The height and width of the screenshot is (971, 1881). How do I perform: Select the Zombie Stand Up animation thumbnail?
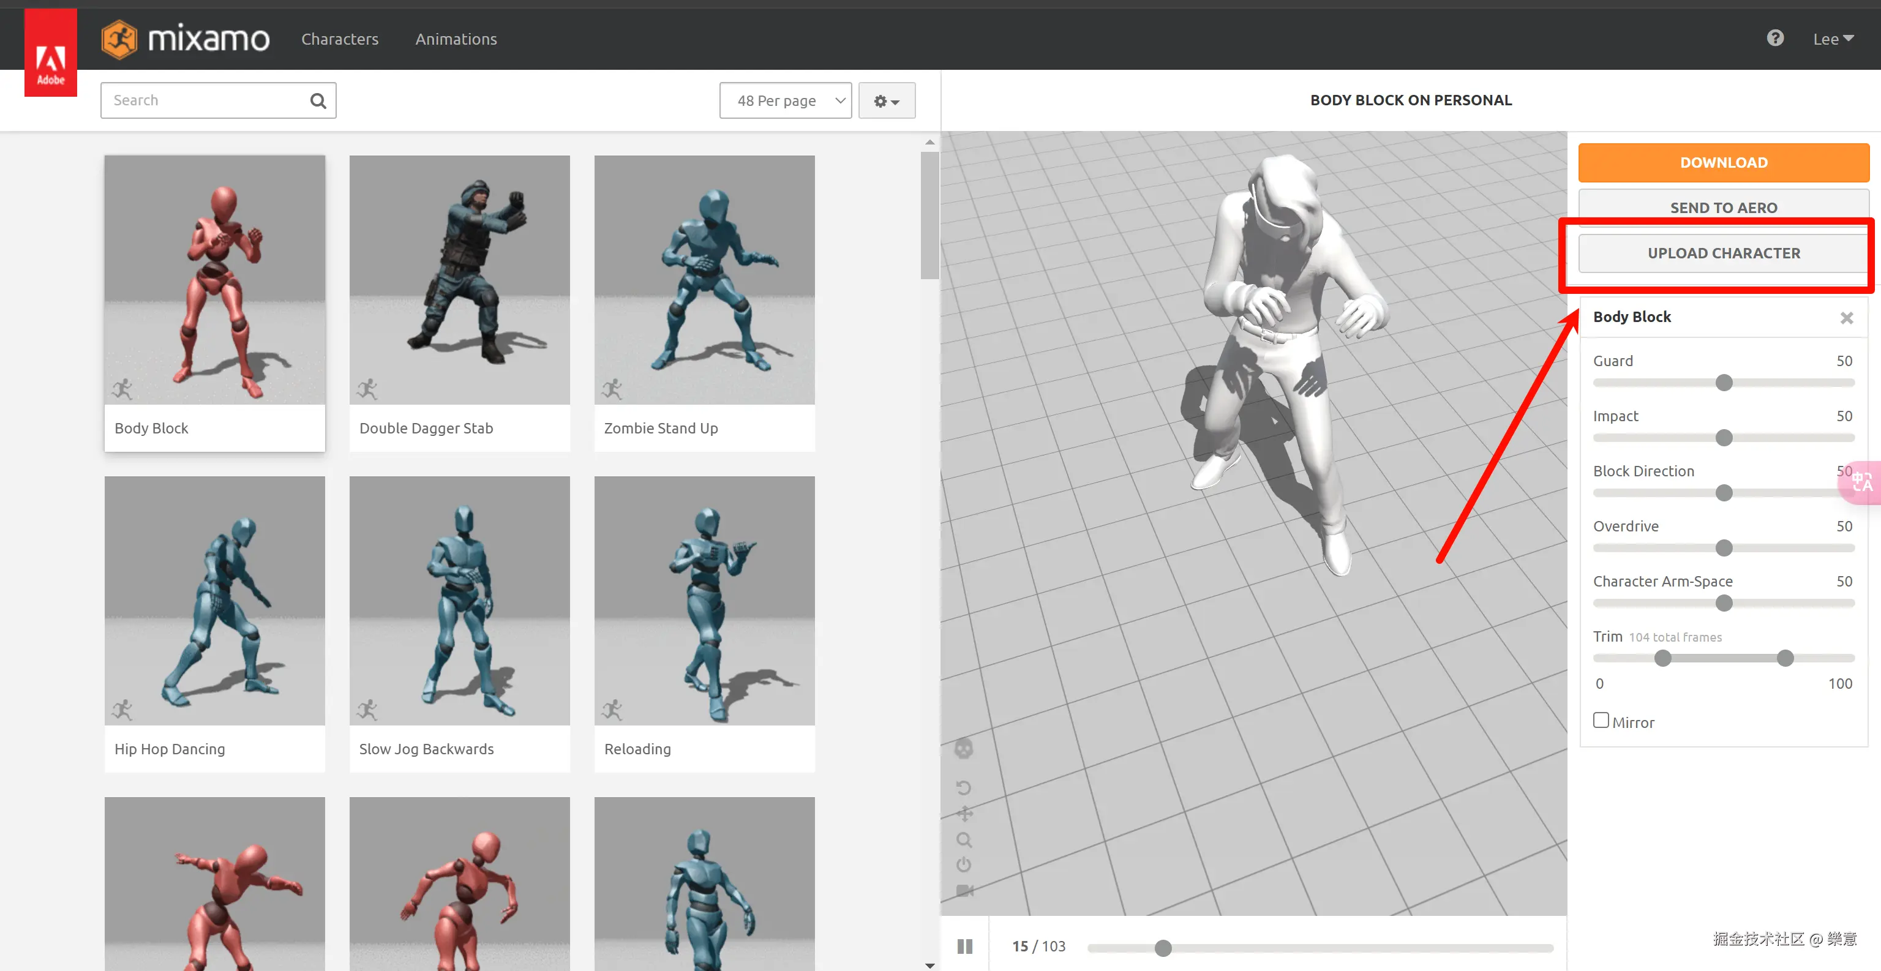coord(704,303)
